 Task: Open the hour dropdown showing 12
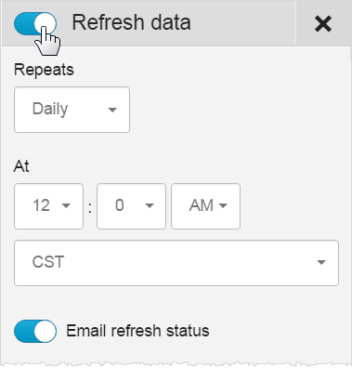pyautogui.click(x=48, y=206)
